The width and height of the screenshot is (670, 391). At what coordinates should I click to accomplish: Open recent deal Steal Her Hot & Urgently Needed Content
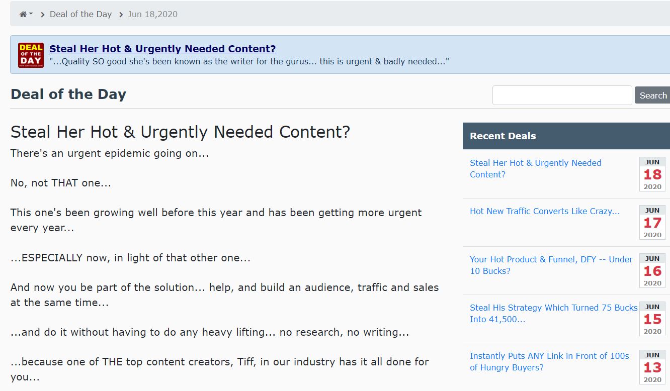click(x=535, y=169)
